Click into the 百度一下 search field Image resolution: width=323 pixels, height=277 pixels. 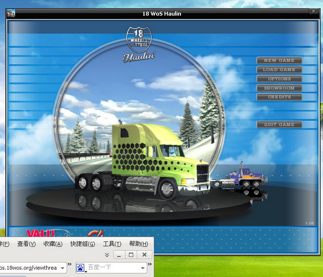coord(113,267)
